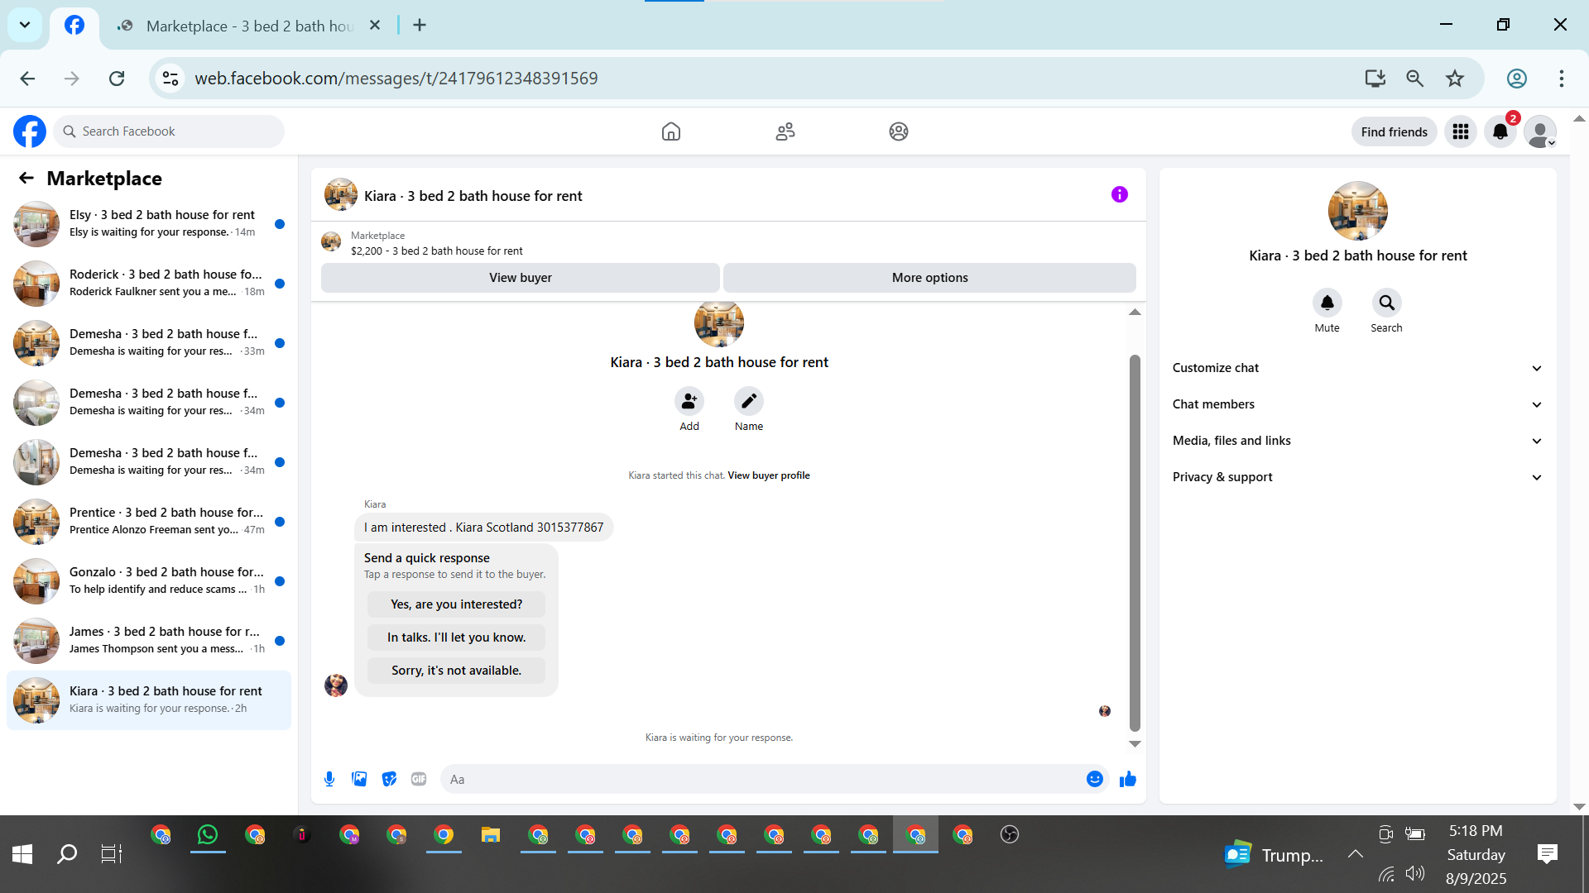Viewport: 1589px width, 893px height.
Task: Open the emoji picker in message box
Action: tap(1094, 779)
